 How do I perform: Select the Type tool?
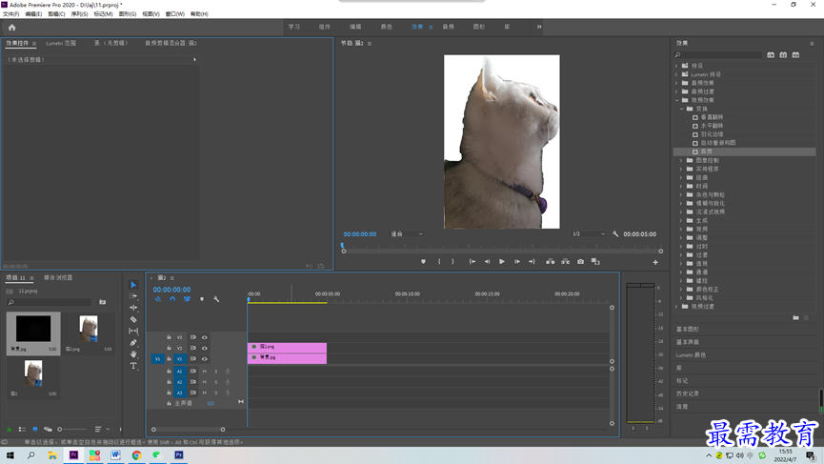[x=133, y=366]
